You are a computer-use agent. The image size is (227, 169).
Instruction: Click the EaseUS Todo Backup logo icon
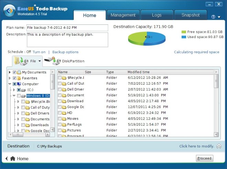9,11
